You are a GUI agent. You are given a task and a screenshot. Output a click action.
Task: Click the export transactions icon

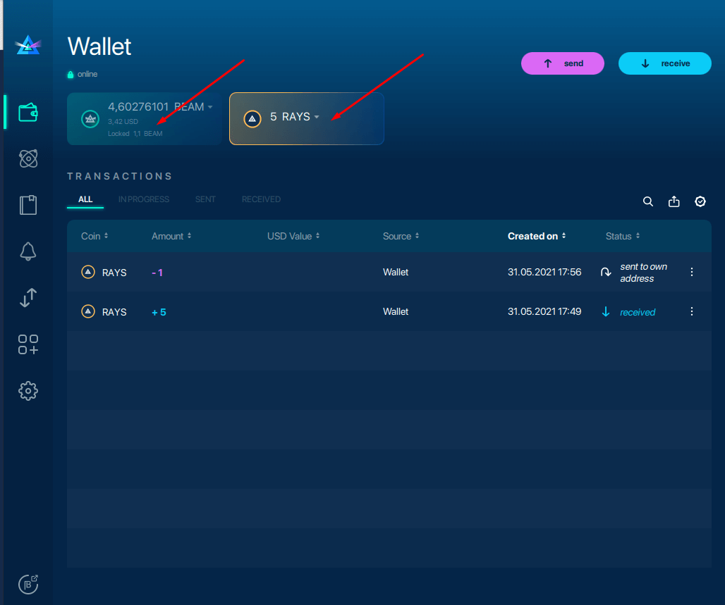674,201
